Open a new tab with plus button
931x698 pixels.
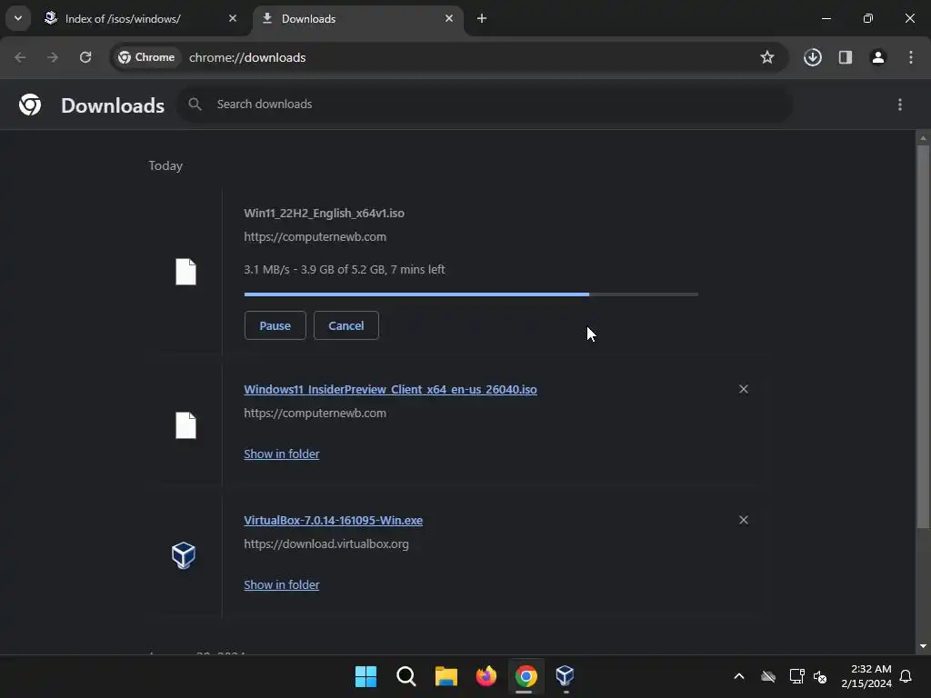482,18
